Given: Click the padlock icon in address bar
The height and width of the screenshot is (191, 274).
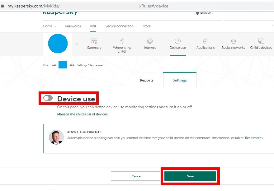Looking at the screenshot, I should coord(2,6).
